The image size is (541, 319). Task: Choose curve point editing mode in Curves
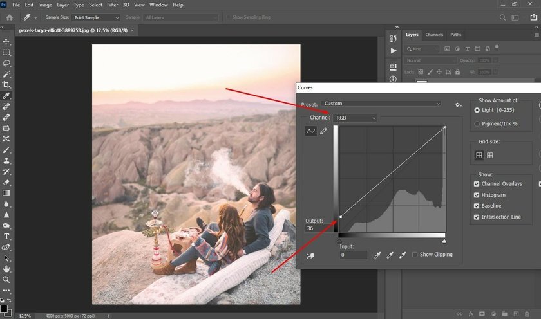310,131
